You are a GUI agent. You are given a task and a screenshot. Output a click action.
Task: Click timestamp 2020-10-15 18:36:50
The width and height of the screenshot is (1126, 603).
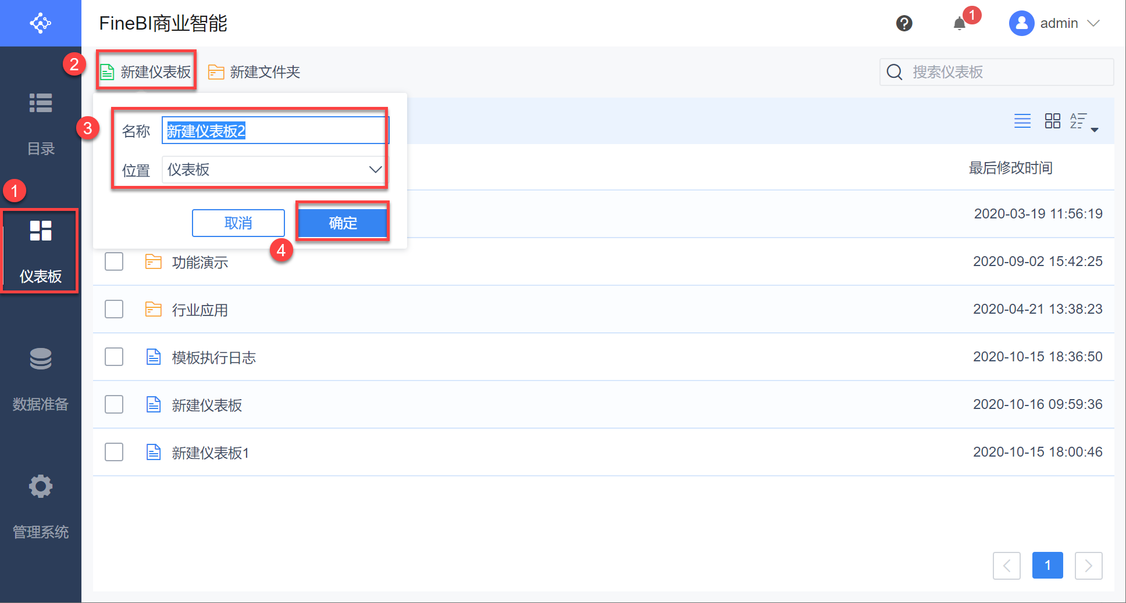1038,357
